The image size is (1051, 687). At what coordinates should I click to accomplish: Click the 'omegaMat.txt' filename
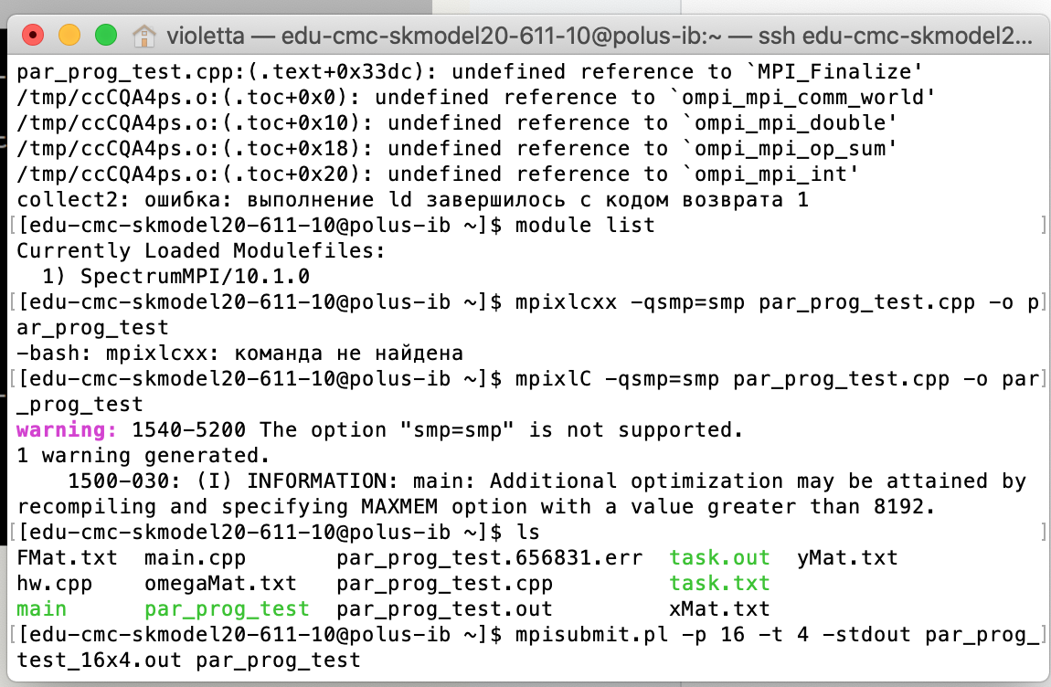[220, 583]
